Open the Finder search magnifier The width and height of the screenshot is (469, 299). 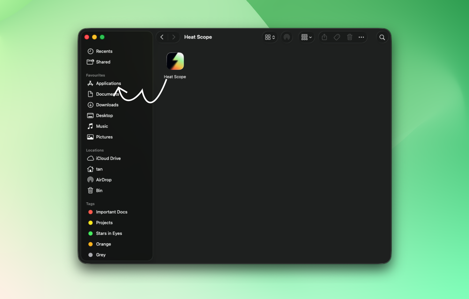(382, 37)
